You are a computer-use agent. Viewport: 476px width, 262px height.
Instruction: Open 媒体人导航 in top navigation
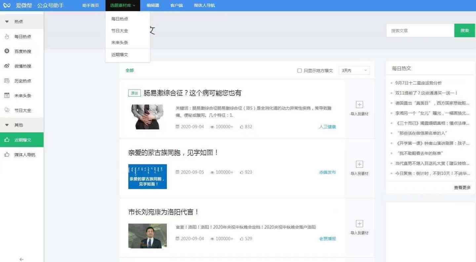(204, 5)
